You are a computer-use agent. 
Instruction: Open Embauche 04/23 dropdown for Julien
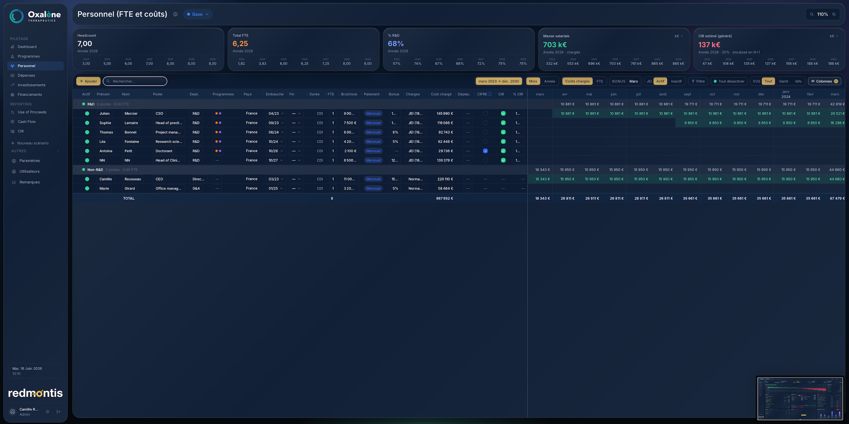(x=276, y=114)
